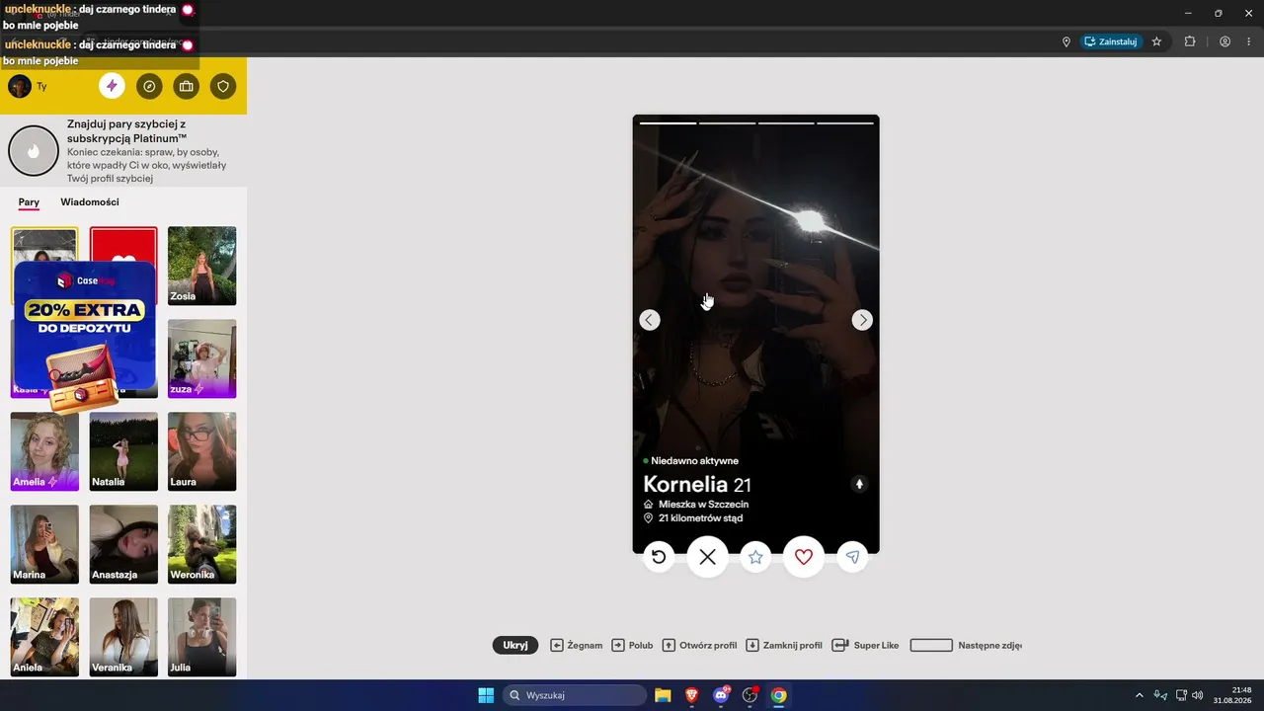The image size is (1264, 711).
Task: Open the Platinum subscription flame promo
Action: pos(34,151)
